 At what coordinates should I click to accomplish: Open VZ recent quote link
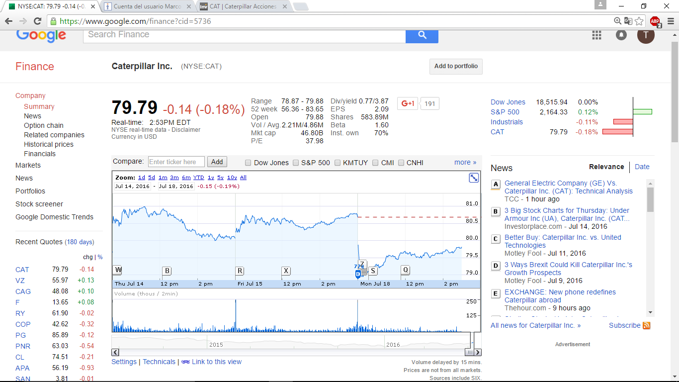20,281
